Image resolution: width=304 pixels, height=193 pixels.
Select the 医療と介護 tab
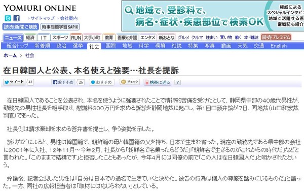127,37
